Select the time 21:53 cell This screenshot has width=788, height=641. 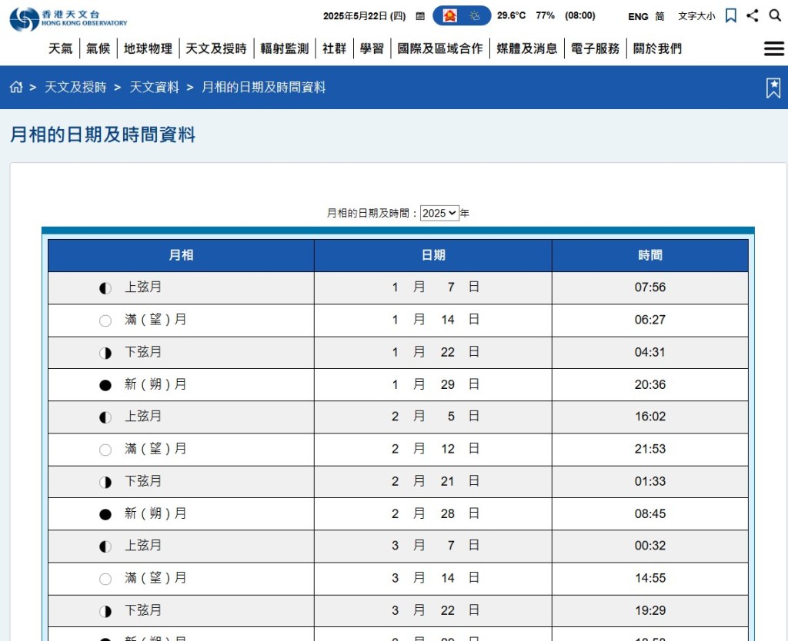coord(649,450)
